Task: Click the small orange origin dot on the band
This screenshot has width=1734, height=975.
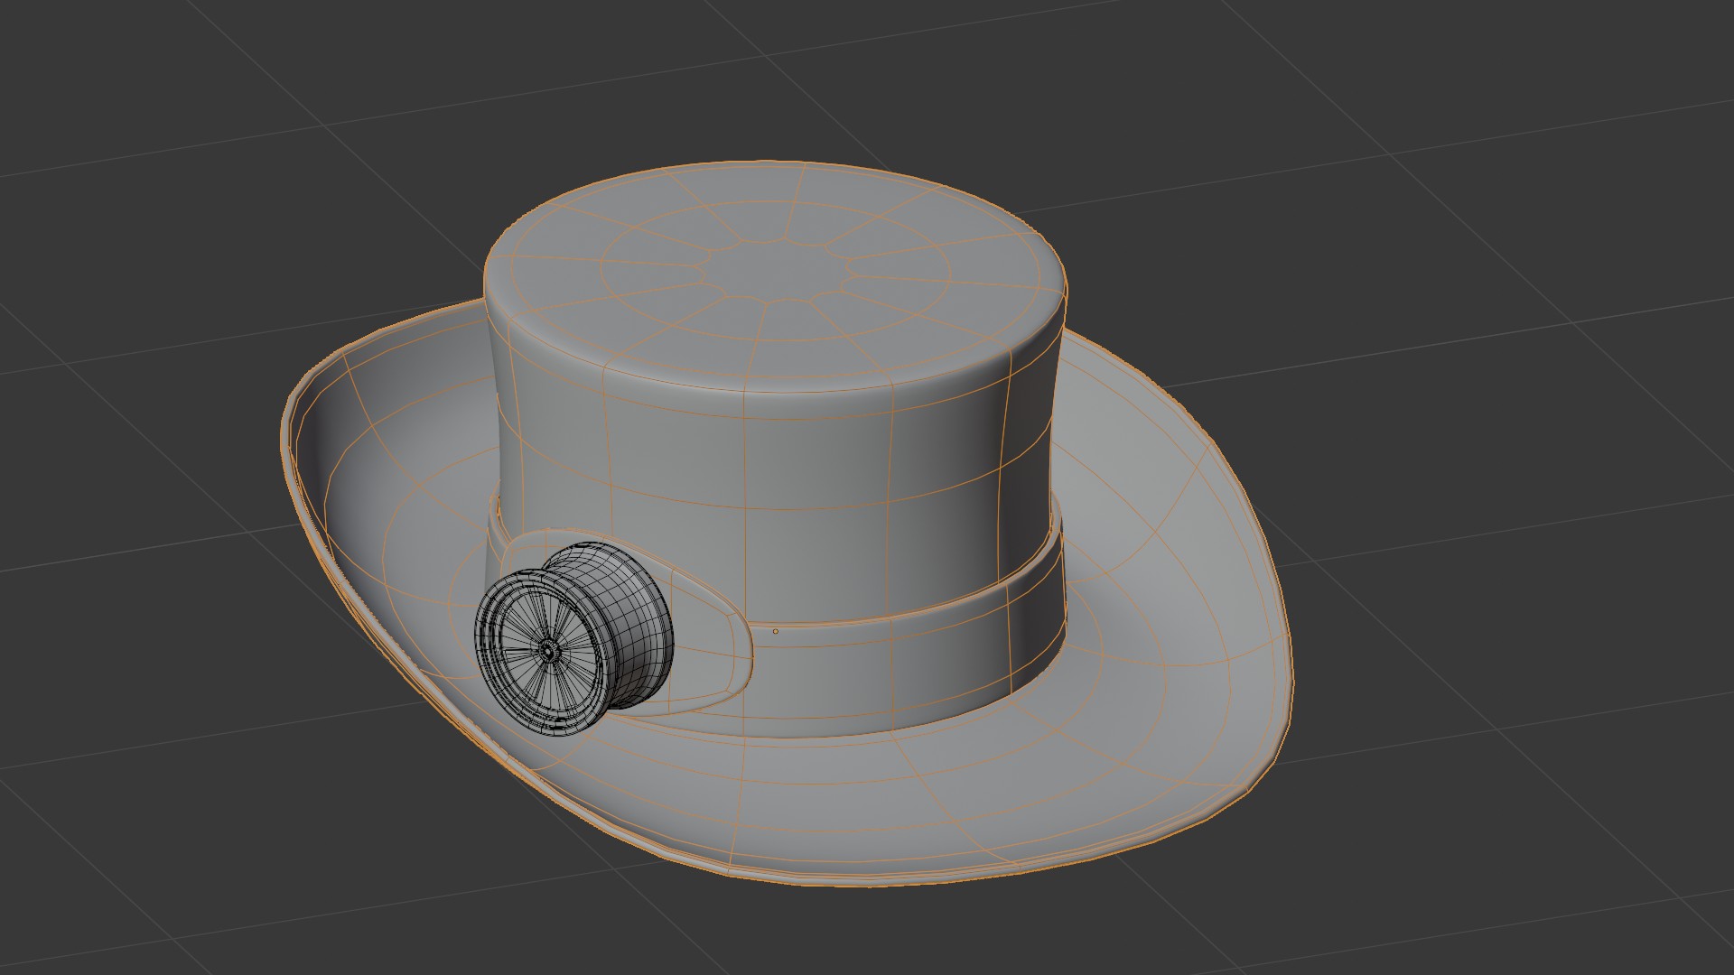Action: [776, 632]
